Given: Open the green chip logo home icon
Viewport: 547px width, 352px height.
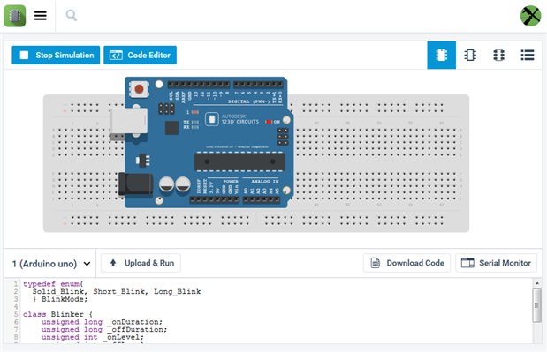Looking at the screenshot, I should (x=15, y=16).
